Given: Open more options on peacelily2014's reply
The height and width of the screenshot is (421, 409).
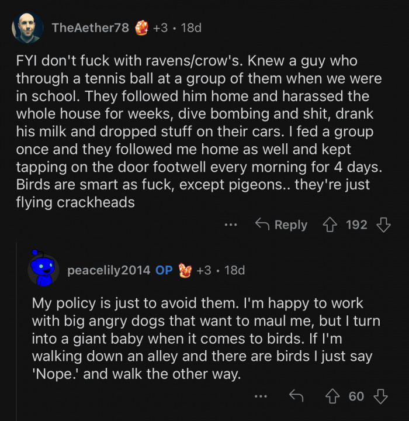Looking at the screenshot, I should point(261,396).
